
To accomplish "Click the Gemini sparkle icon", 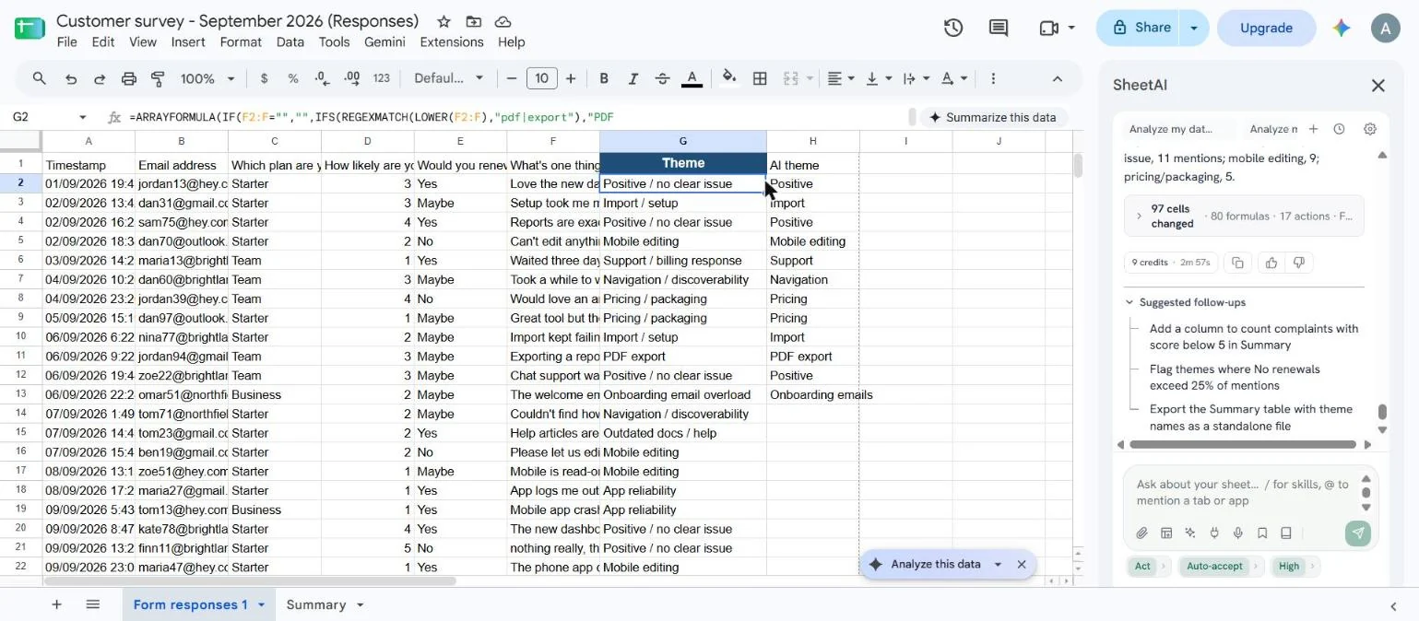I will 1342,28.
